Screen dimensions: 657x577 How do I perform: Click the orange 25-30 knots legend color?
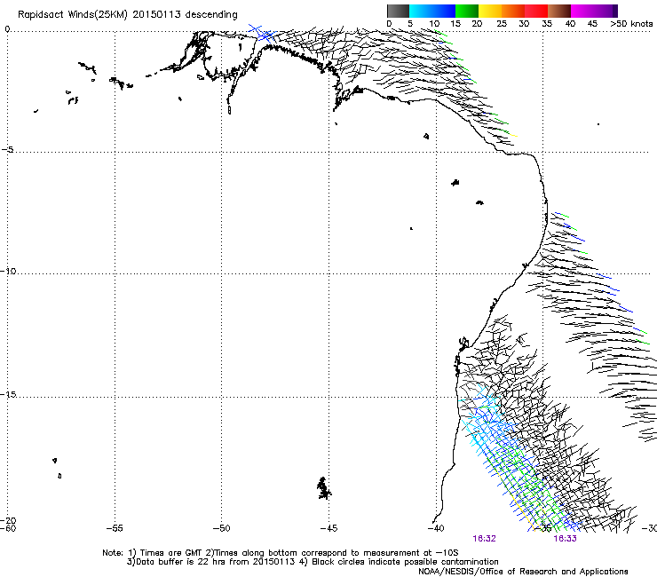513,11
